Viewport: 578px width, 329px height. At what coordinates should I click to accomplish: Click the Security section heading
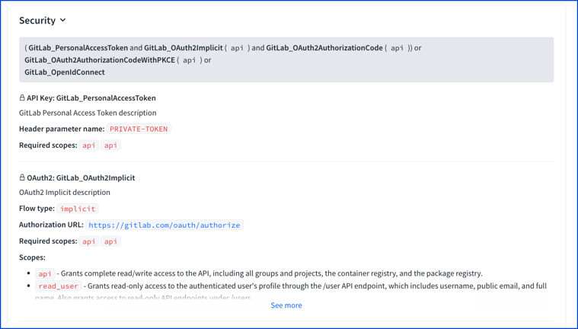[37, 21]
